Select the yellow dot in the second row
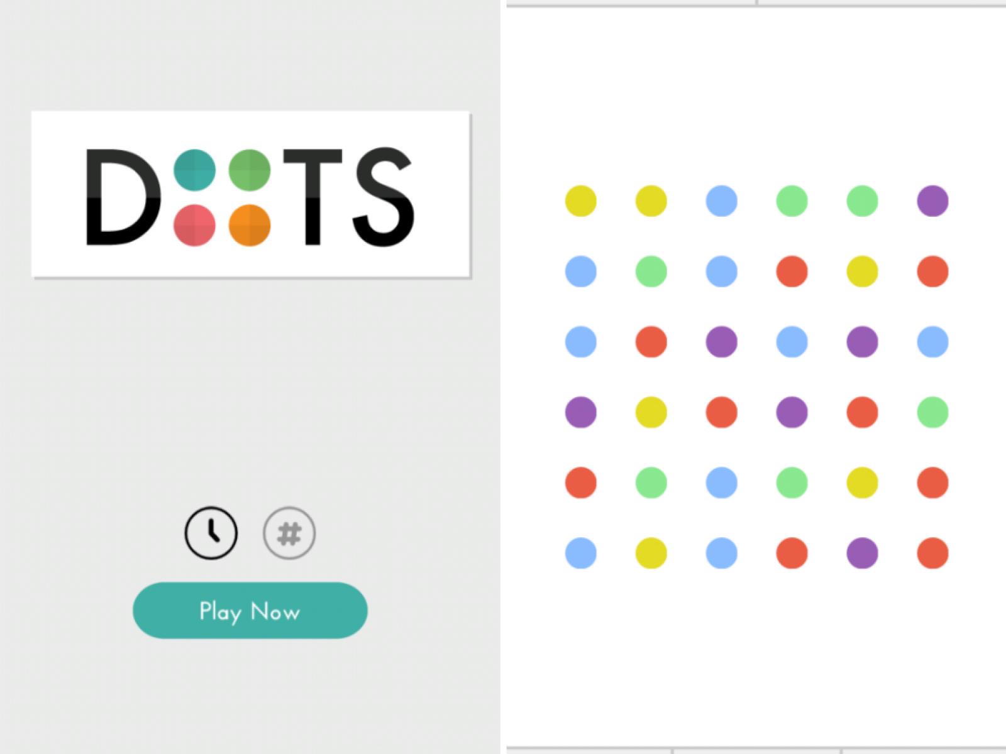 pos(862,271)
